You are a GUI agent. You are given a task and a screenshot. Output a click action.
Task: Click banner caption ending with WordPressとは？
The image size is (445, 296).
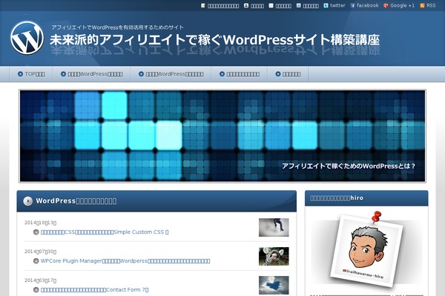[x=349, y=166]
